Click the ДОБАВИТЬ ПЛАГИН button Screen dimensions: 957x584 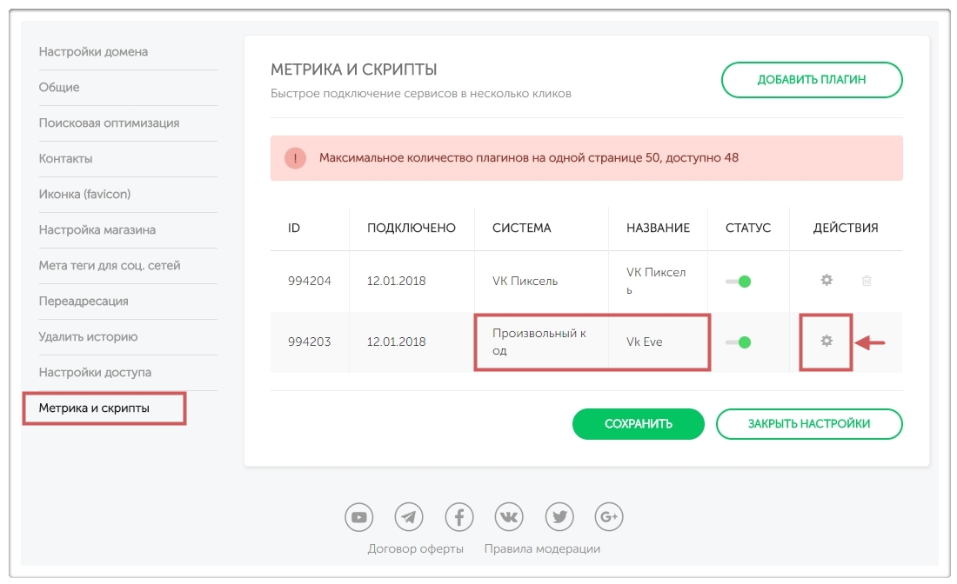[x=811, y=80]
